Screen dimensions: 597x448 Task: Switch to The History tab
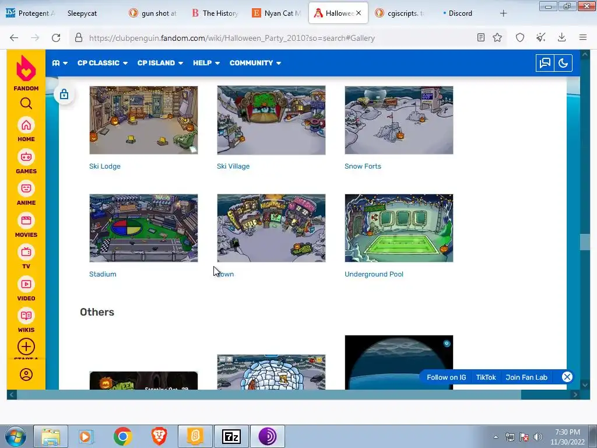[216, 13]
